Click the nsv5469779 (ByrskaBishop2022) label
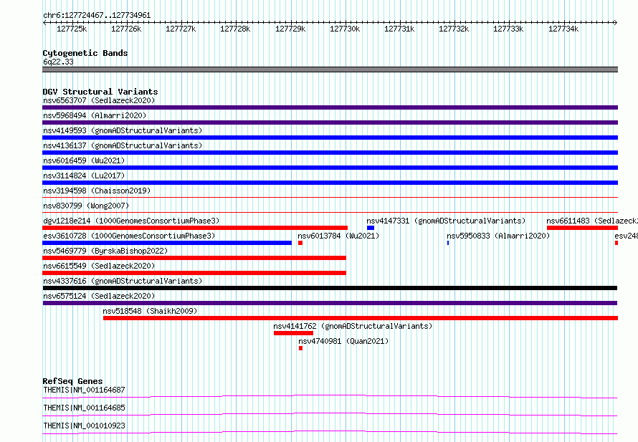 click(105, 251)
